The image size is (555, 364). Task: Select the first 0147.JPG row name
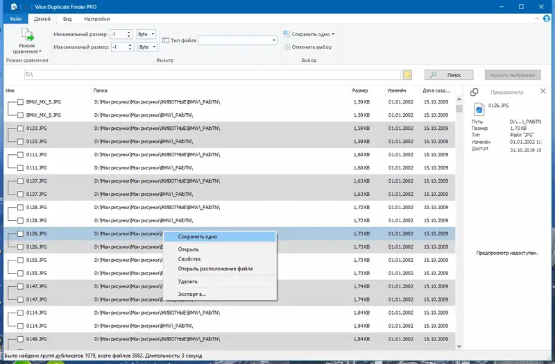[x=37, y=286]
